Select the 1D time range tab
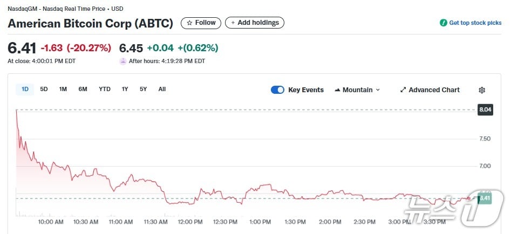Screen dimensions: 511x234 [x=25, y=89]
